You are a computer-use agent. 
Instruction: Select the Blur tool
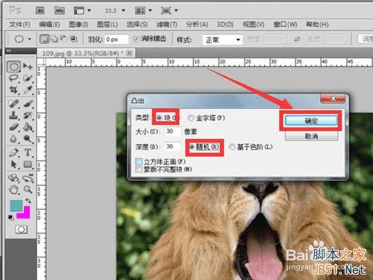pos(13,139)
